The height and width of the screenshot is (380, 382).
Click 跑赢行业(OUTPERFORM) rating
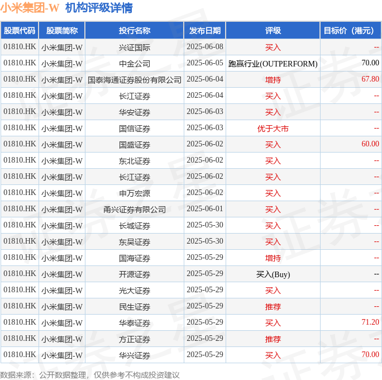click(273, 64)
